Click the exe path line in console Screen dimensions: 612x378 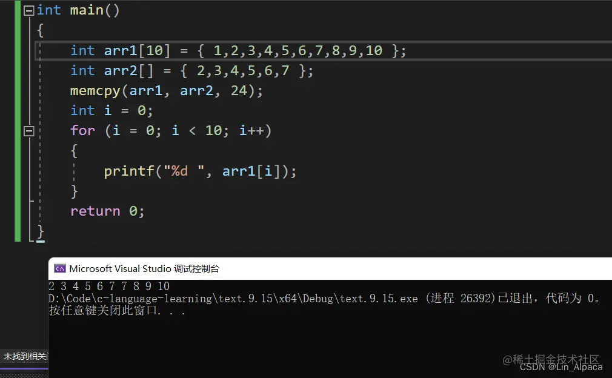pos(324,299)
